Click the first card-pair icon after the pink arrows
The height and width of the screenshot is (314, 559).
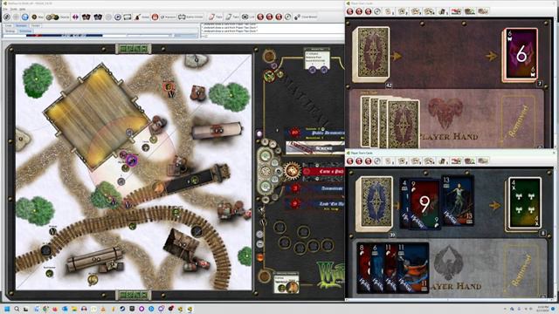86,17
